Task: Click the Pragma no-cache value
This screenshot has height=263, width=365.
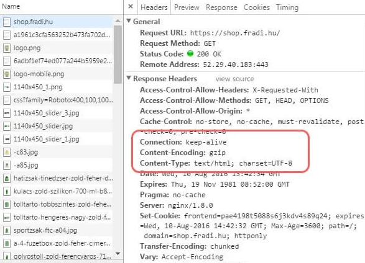Action: (189, 195)
